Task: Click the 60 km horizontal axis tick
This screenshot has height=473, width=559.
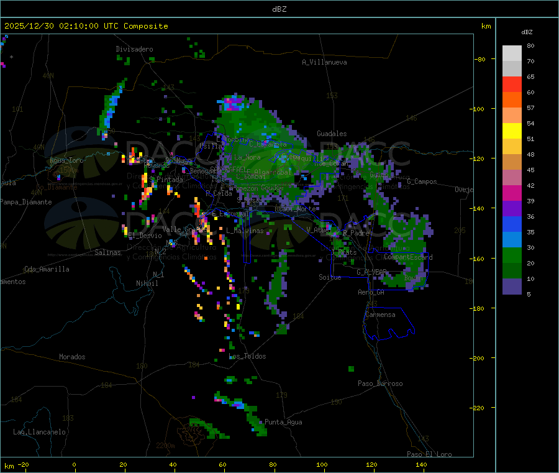Action: click(222, 464)
